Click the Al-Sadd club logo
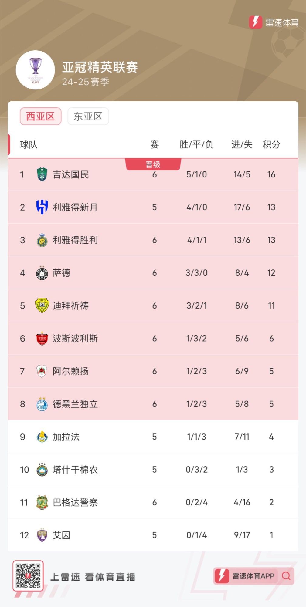The image size is (306, 607). 42,273
